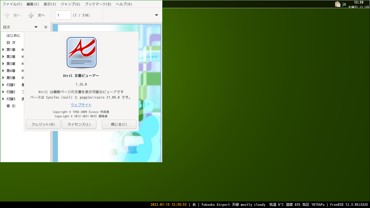The width and height of the screenshot is (370, 208).
Task: Click the (1 / 310) page count label
Action: click(x=81, y=15)
